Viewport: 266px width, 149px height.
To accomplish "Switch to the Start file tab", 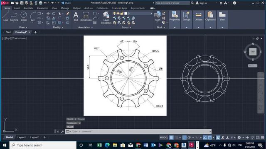I will 8,32.
